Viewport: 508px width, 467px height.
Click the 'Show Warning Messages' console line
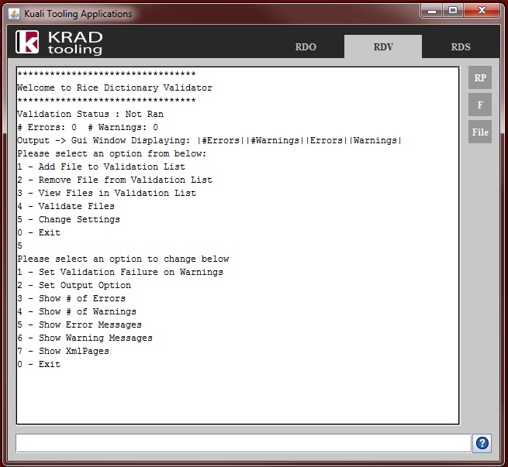(x=85, y=338)
